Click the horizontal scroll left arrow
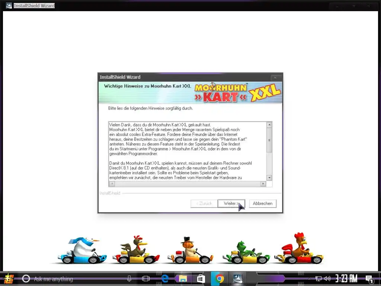 pyautogui.click(x=112, y=184)
